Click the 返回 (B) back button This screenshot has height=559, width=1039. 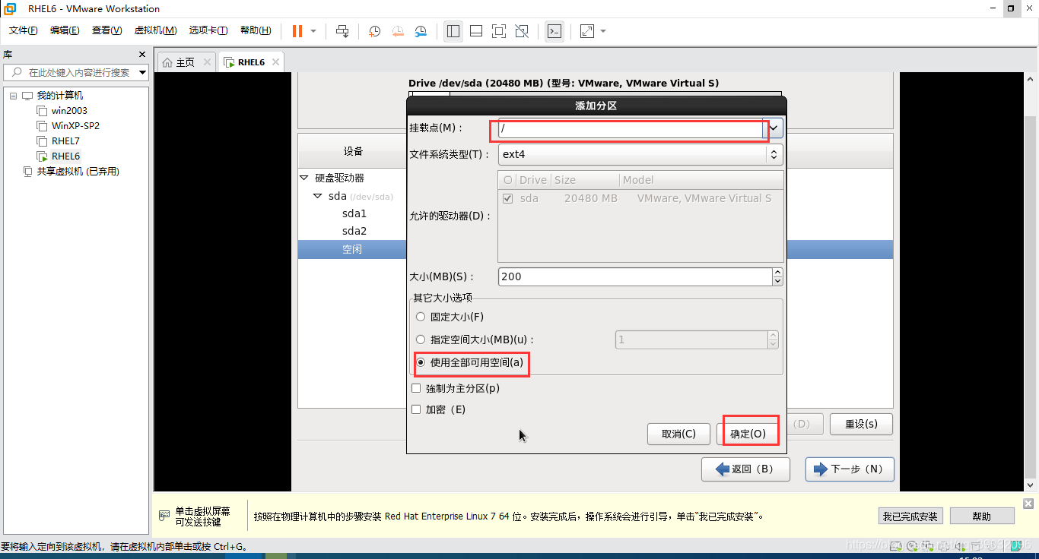(x=745, y=469)
